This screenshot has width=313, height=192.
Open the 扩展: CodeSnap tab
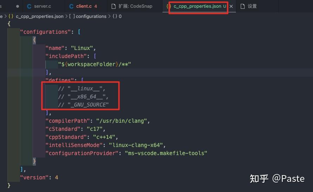click(x=135, y=6)
